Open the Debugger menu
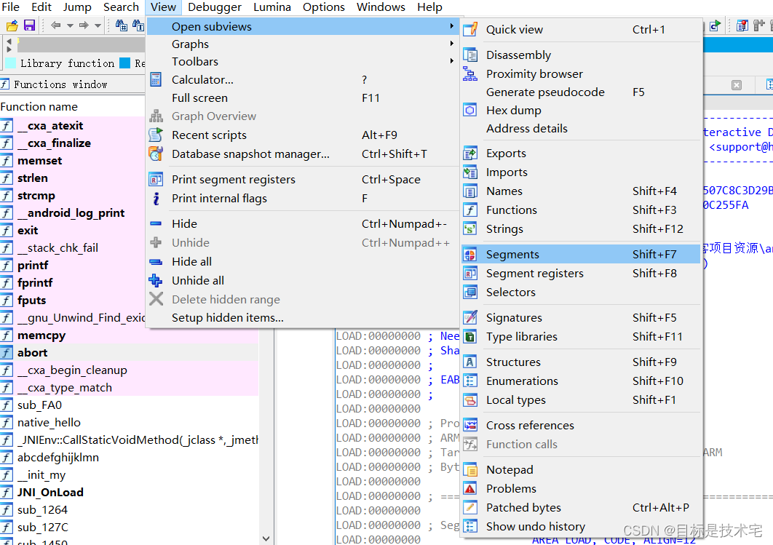The height and width of the screenshot is (545, 773). coord(215,7)
